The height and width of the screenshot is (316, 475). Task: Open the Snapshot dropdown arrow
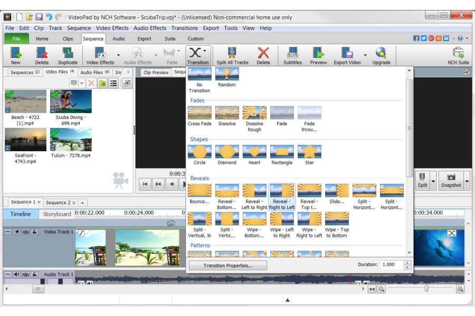(x=467, y=181)
